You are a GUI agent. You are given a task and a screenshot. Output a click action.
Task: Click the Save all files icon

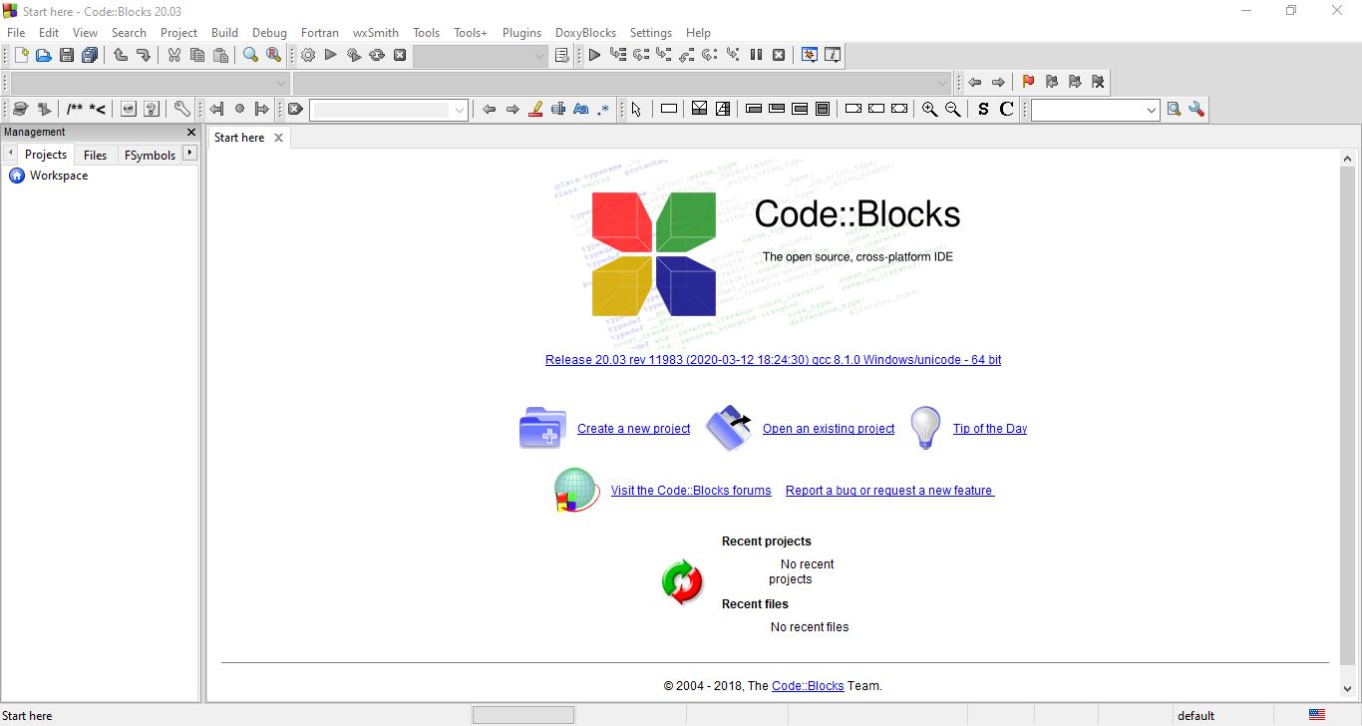pos(90,56)
